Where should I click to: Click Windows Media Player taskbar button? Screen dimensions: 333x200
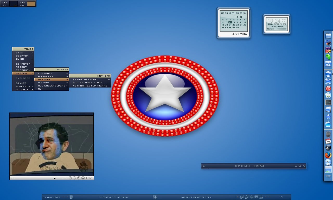click(194, 197)
